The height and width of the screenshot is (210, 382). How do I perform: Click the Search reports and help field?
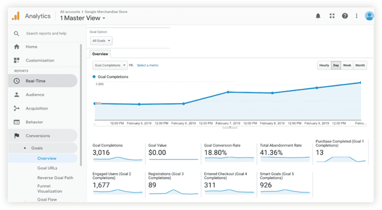[x=46, y=33]
